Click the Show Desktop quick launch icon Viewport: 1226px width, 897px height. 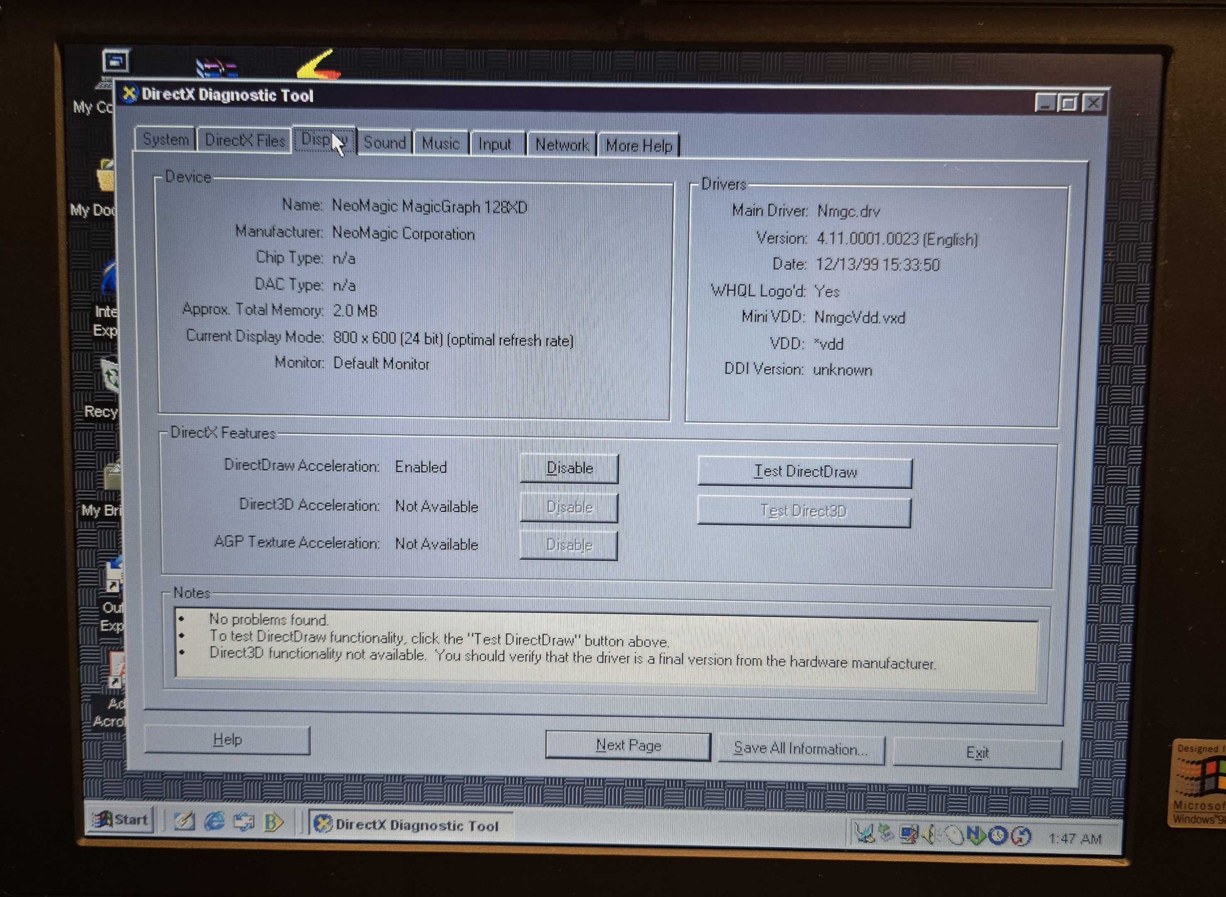click(184, 821)
